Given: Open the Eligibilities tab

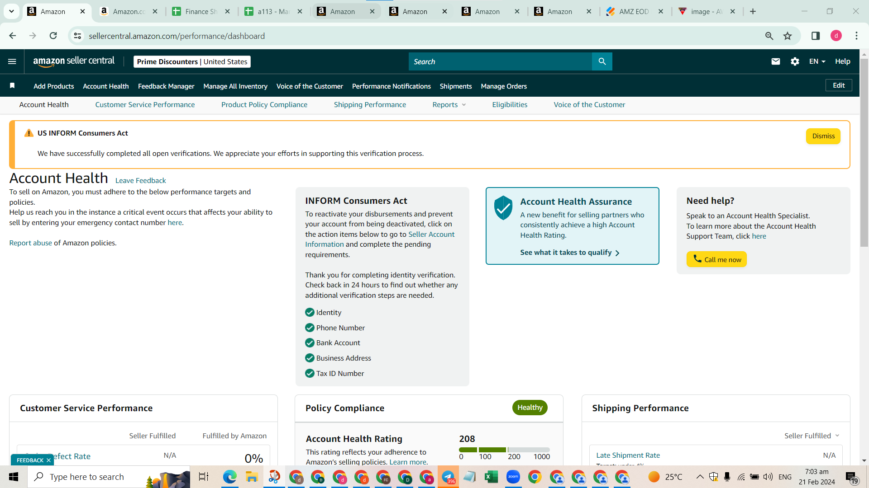Looking at the screenshot, I should (510, 104).
